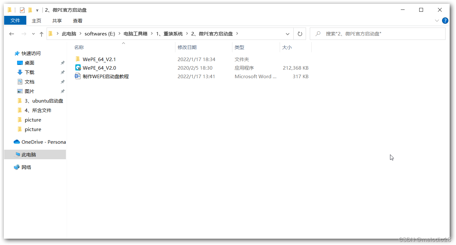Select the WePE_64_V2.1 file name
Screen dimensions: 456x245
[x=99, y=59]
